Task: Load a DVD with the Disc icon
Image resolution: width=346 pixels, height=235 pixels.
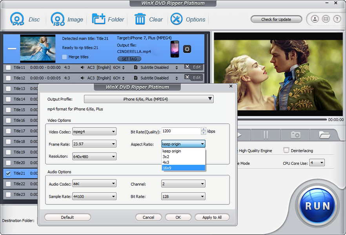Action: coord(17,19)
